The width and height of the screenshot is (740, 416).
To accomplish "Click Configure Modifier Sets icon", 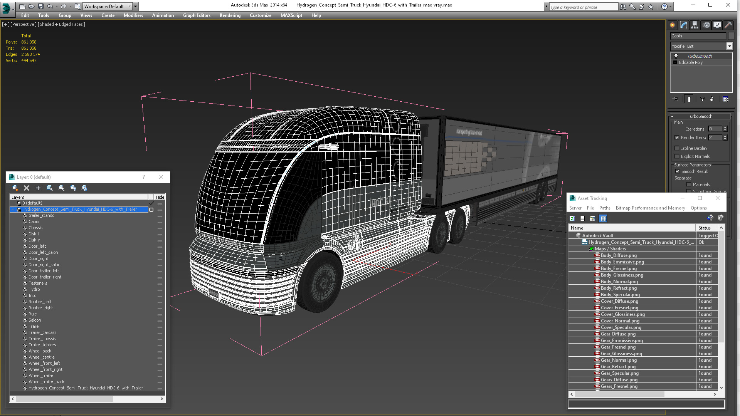I will [x=725, y=99].
